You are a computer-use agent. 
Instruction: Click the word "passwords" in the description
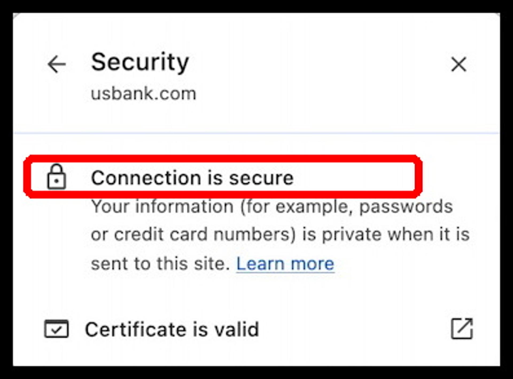406,207
